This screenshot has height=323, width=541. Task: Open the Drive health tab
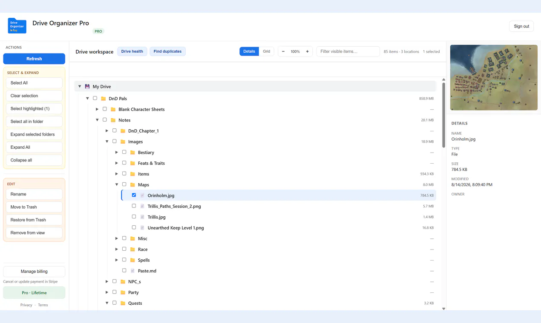click(x=132, y=51)
